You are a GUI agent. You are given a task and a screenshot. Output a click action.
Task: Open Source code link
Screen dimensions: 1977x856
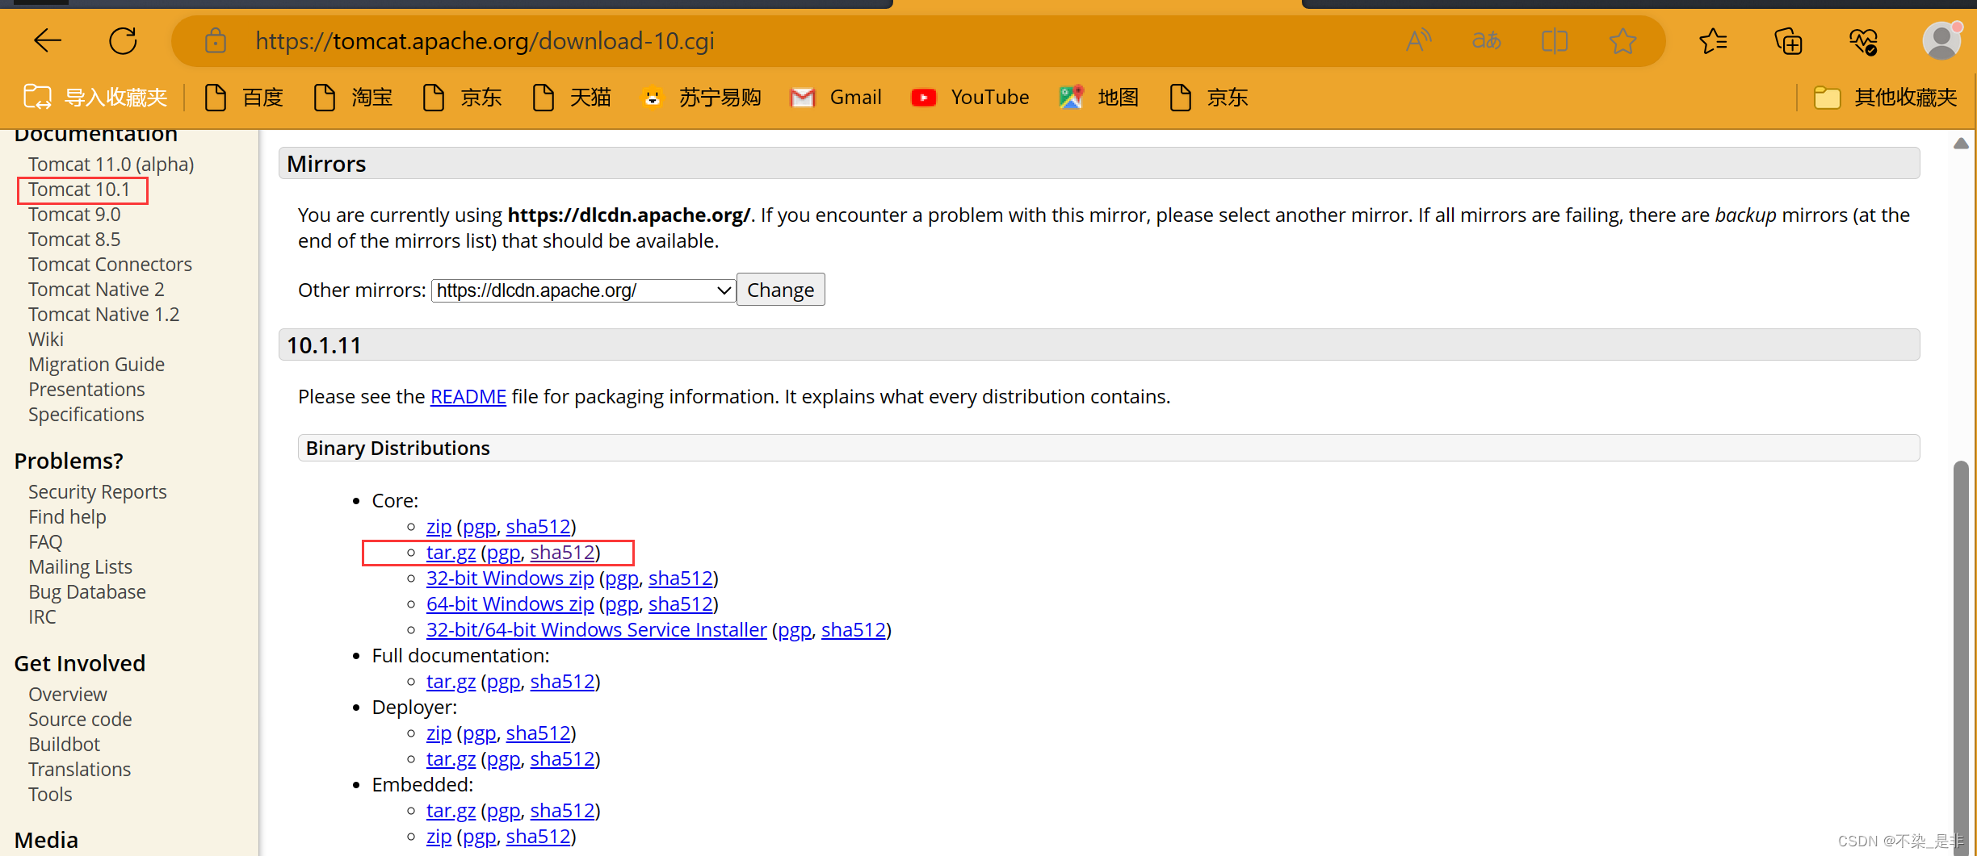[80, 720]
